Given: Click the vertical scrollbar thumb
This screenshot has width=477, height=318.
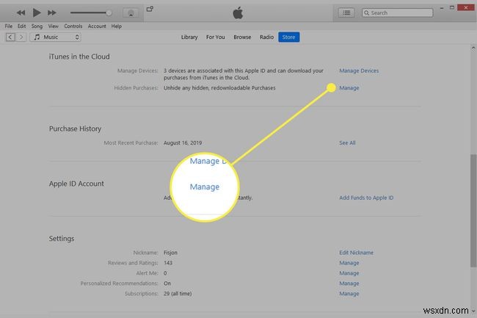Looking at the screenshot, I should (x=473, y=211).
